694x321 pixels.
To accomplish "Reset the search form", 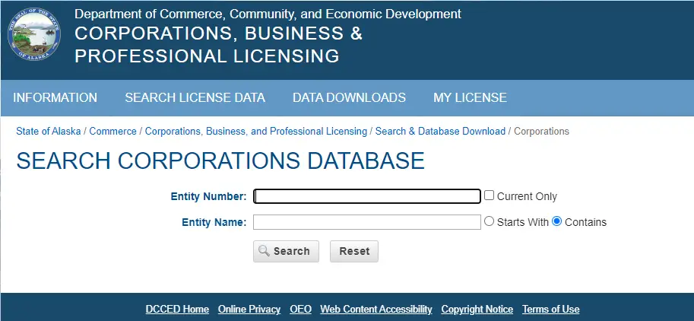I will click(354, 251).
